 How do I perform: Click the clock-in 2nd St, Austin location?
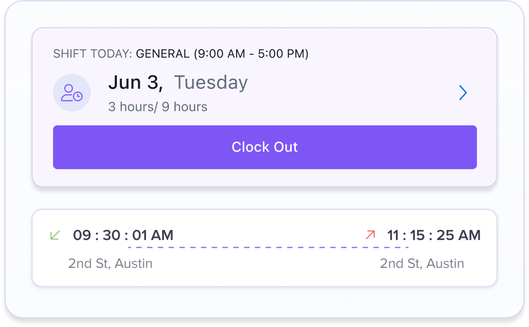pos(110,263)
